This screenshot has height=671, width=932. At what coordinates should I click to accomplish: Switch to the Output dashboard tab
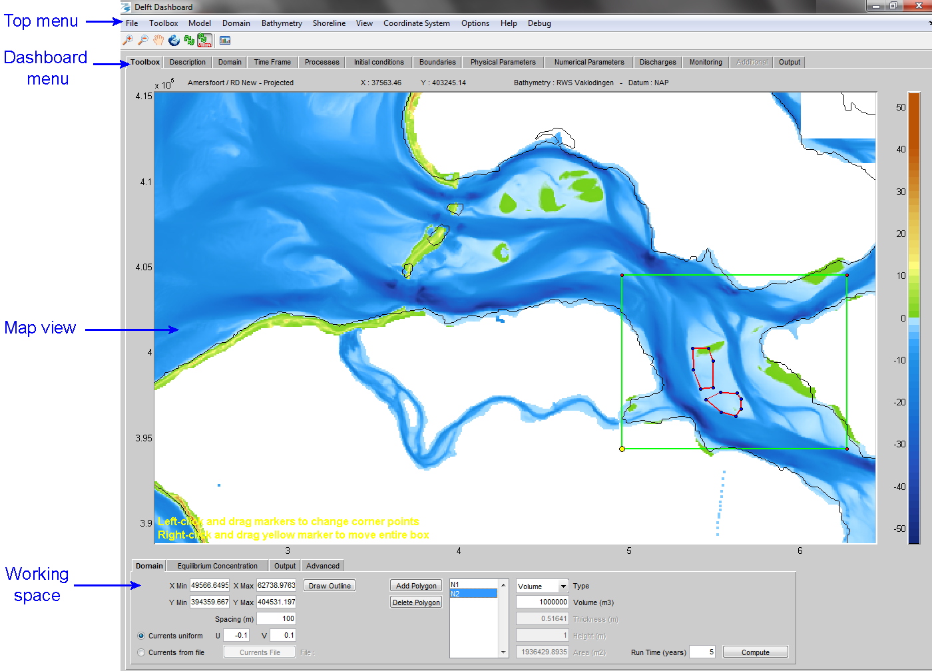click(790, 62)
